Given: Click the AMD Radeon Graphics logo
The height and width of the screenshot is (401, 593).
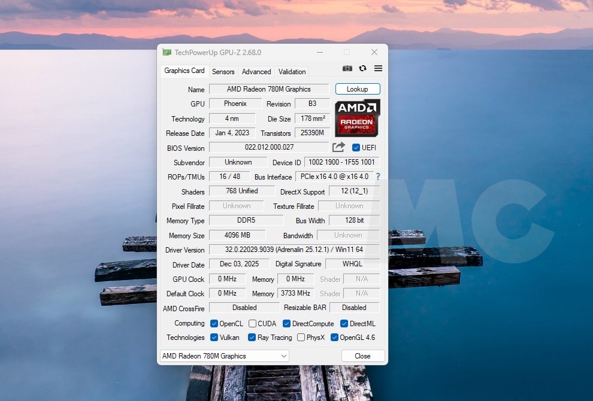Looking at the screenshot, I should 357,118.
